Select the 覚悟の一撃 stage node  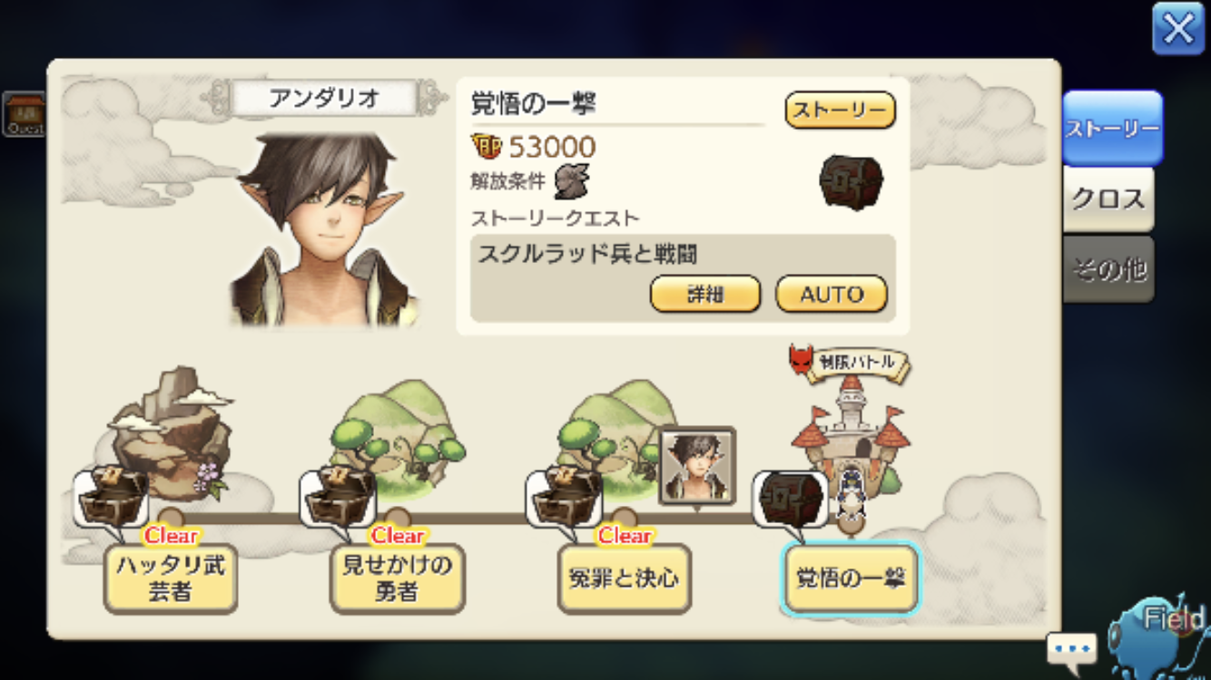tap(852, 578)
